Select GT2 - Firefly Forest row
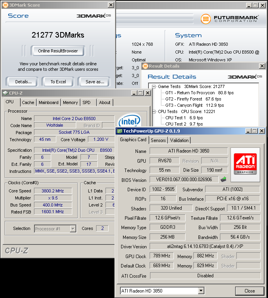268x298 pixels. (193, 99)
